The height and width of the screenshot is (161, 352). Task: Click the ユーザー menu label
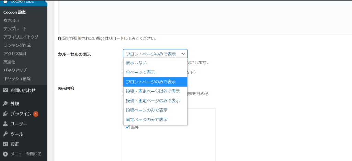[x=19, y=124]
